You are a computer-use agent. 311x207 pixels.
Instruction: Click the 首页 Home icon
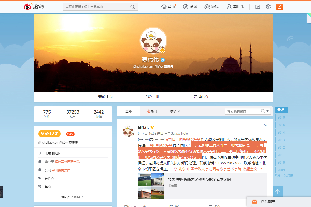pyautogui.click(x=163, y=7)
